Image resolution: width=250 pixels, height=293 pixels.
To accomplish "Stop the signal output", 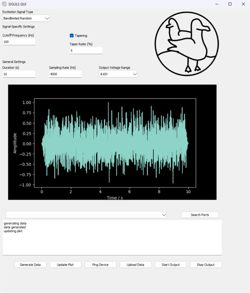I will 206,264.
